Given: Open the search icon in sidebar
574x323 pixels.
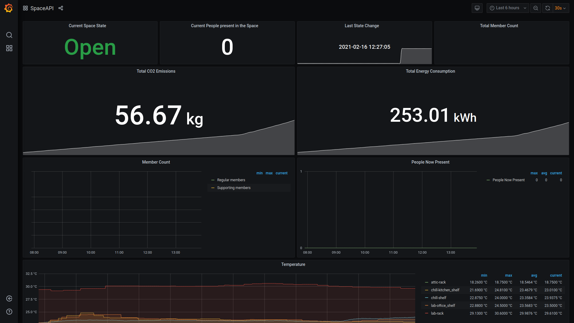Looking at the screenshot, I should coord(9,35).
